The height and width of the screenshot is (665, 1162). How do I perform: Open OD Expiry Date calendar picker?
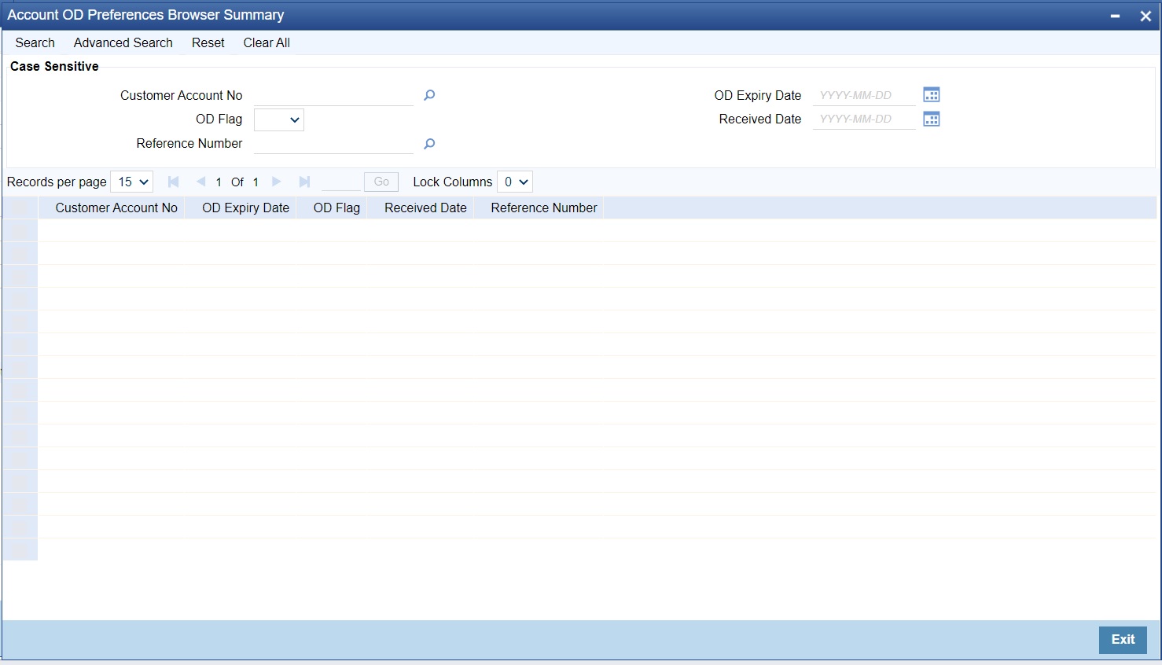pyautogui.click(x=932, y=95)
